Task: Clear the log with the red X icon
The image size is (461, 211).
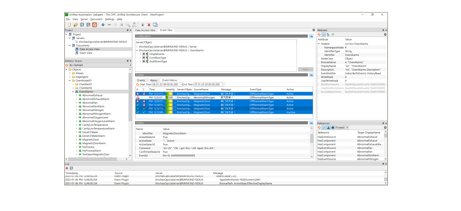Action: click(x=67, y=168)
